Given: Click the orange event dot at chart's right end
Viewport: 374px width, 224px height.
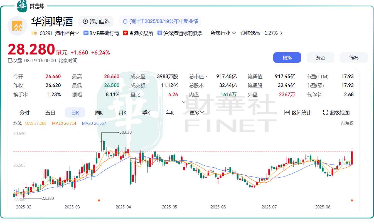Looking at the screenshot, I should click(x=352, y=200).
